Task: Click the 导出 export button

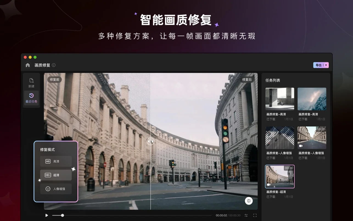Action: [318, 65]
